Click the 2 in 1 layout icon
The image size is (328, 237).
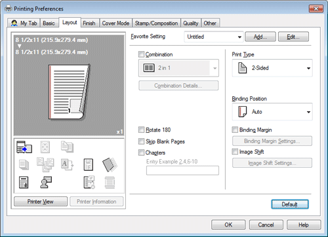[149, 68]
